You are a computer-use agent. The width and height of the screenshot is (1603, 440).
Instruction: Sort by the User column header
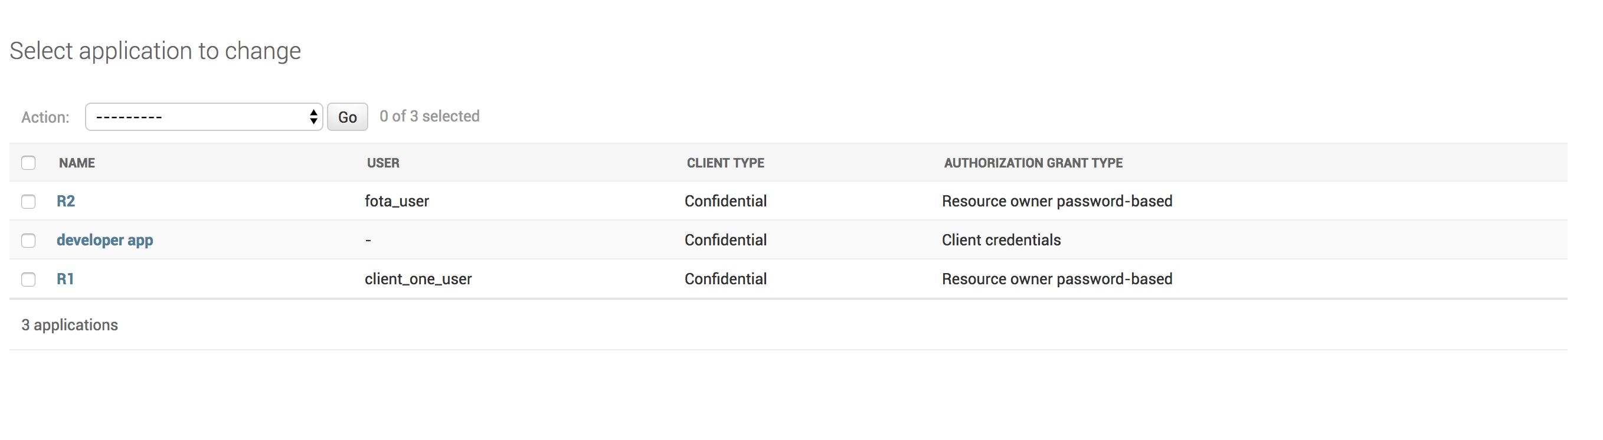coord(382,163)
